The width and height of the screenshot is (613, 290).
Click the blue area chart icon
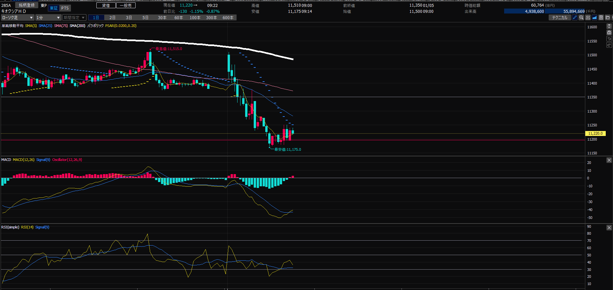[595, 17]
